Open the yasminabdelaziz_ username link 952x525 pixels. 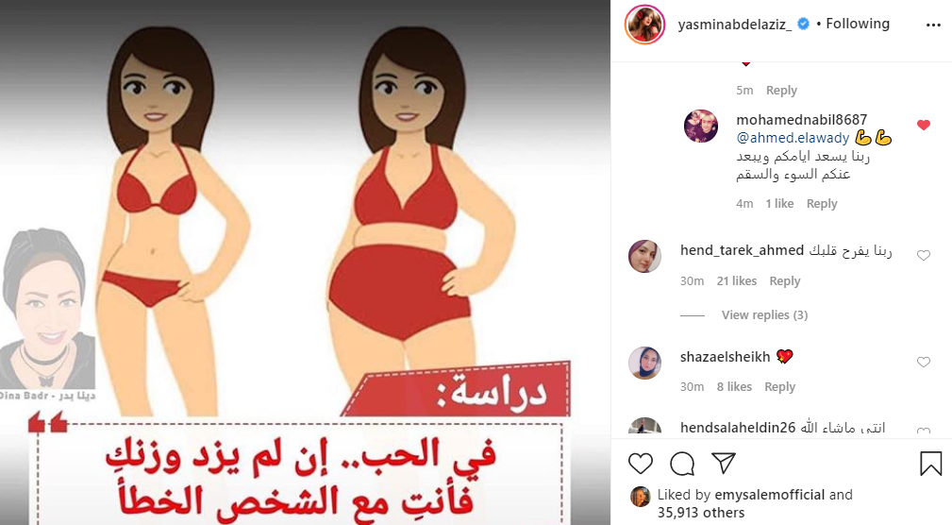click(x=735, y=25)
